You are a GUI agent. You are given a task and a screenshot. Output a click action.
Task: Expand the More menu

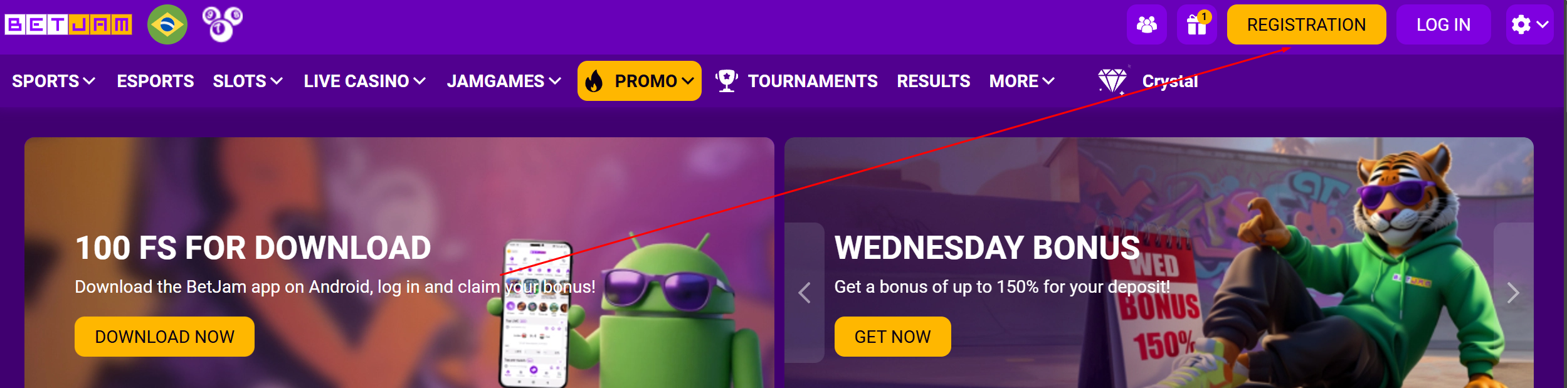[x=1022, y=81]
